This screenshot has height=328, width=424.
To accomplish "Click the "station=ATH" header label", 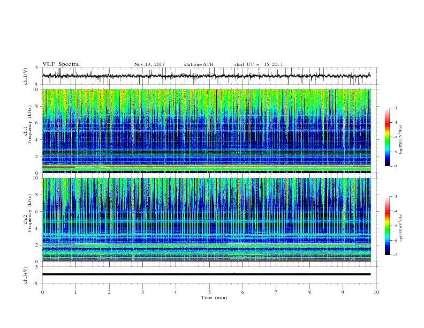I will pos(199,64).
